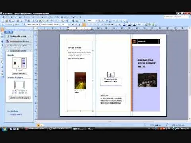This screenshot has height=143, width=191.
Task: Open page 2 in the page sorter
Action: [x=41, y=125]
